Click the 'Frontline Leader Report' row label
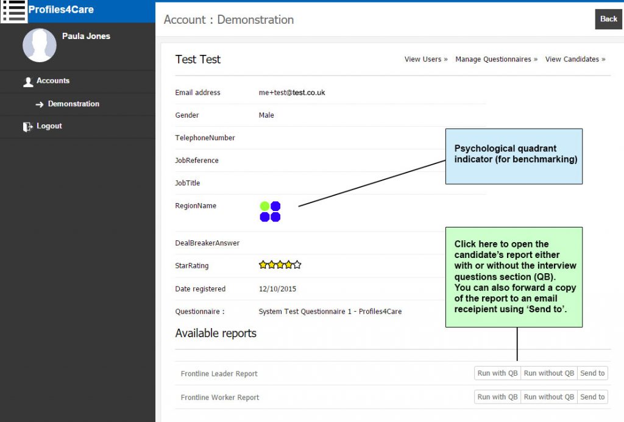The width and height of the screenshot is (624, 422). (x=219, y=374)
